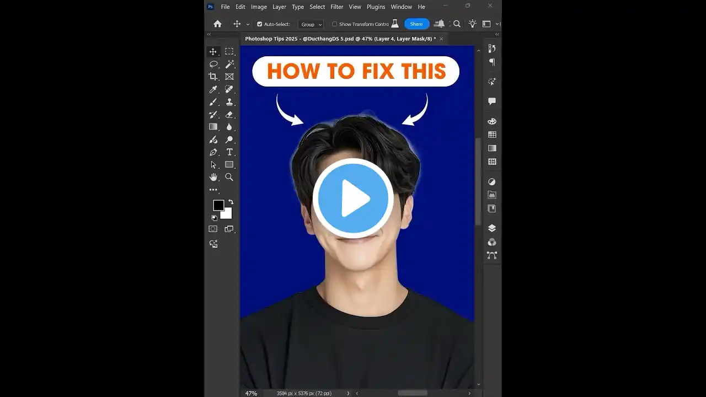Screen dimensions: 706x397
Task: Toggle Quick Mask mode
Action: 213,229
